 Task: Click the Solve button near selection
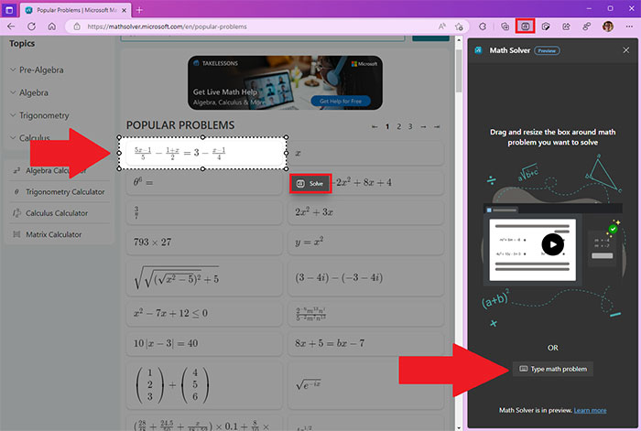[x=310, y=184]
